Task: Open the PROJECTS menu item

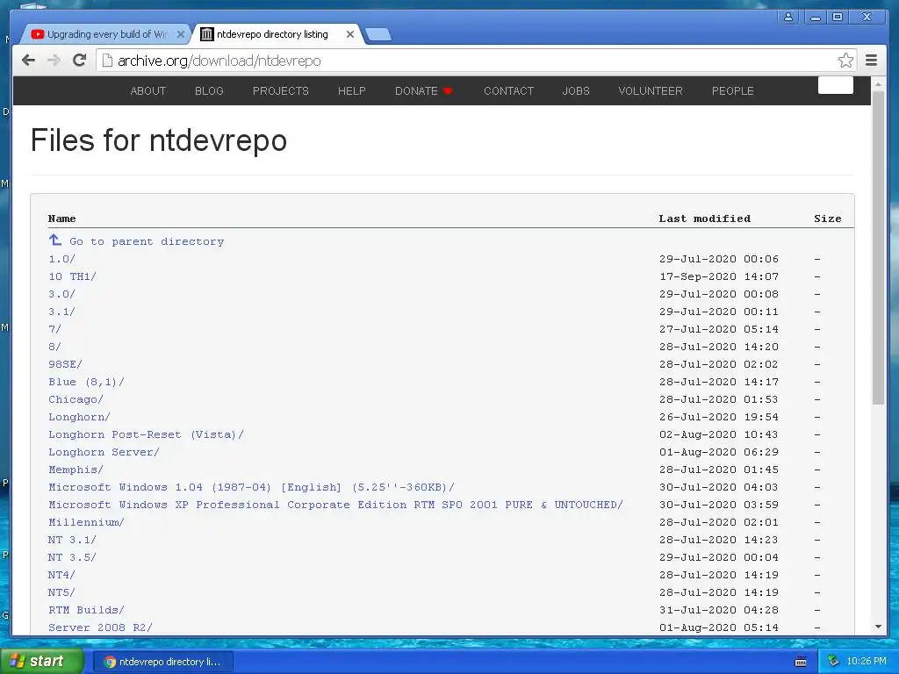Action: point(280,91)
